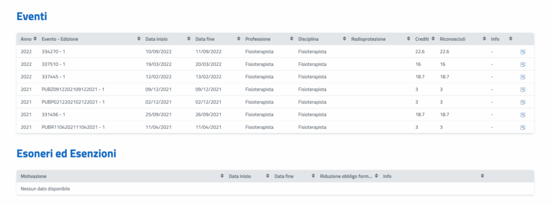Image resolution: width=553 pixels, height=205 pixels.
Task: Open details icon for event PUBP0212202102122021 - 1
Action: tap(523, 102)
